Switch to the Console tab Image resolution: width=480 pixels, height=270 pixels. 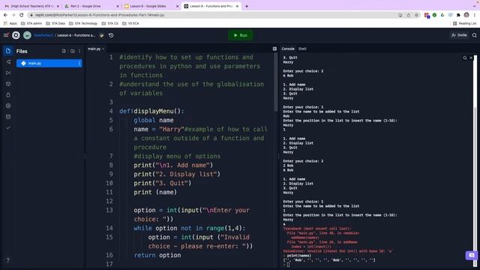[x=288, y=49]
